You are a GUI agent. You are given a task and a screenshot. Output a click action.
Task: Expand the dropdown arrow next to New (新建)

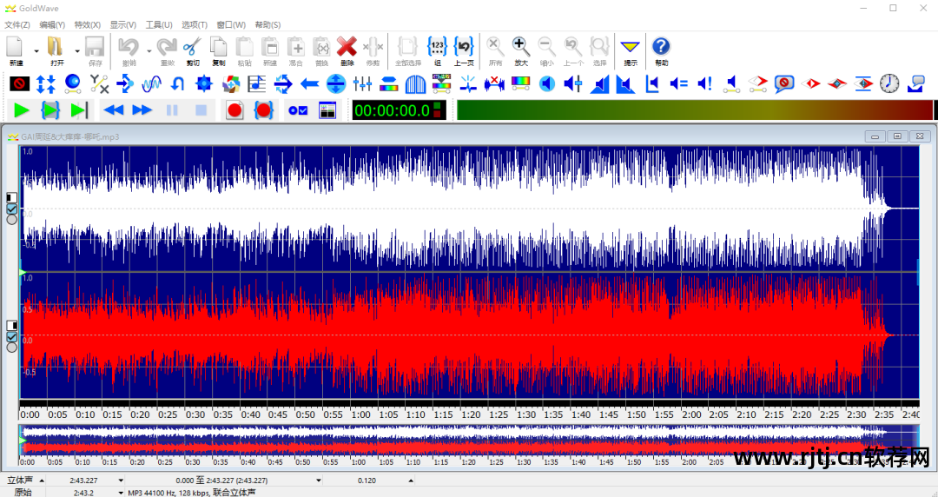click(x=36, y=51)
